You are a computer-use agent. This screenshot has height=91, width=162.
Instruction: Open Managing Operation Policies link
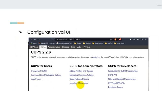82,75
